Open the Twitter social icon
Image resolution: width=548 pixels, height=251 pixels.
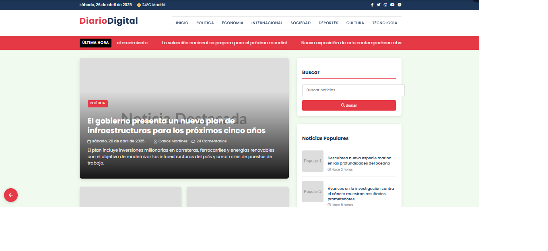click(379, 4)
